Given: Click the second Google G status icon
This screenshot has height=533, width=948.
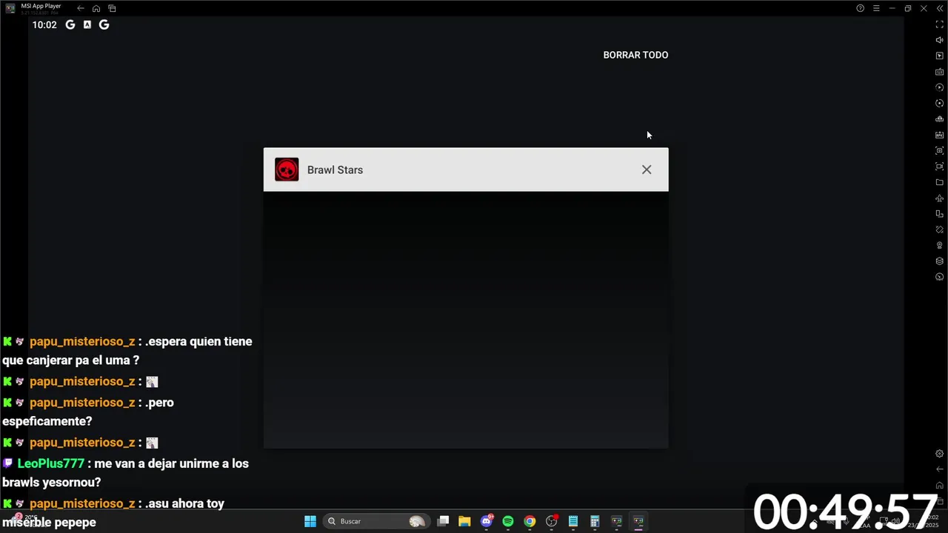Looking at the screenshot, I should tap(104, 24).
